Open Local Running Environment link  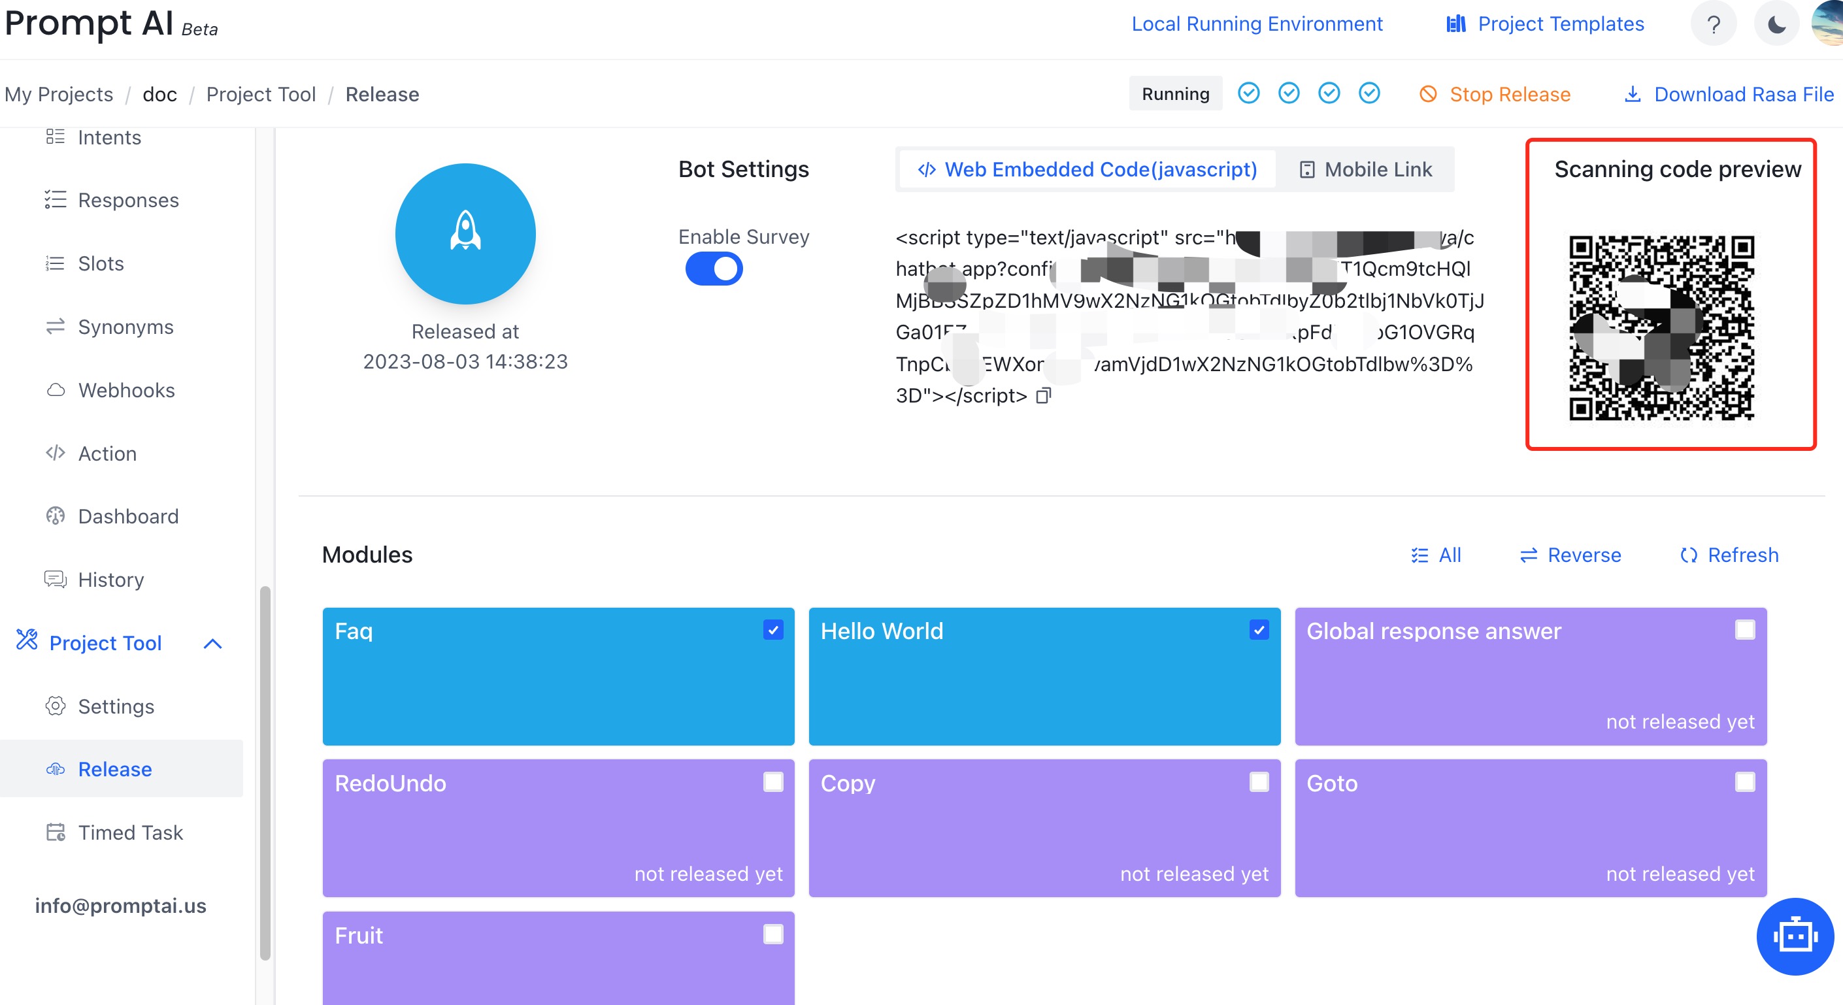click(x=1256, y=24)
